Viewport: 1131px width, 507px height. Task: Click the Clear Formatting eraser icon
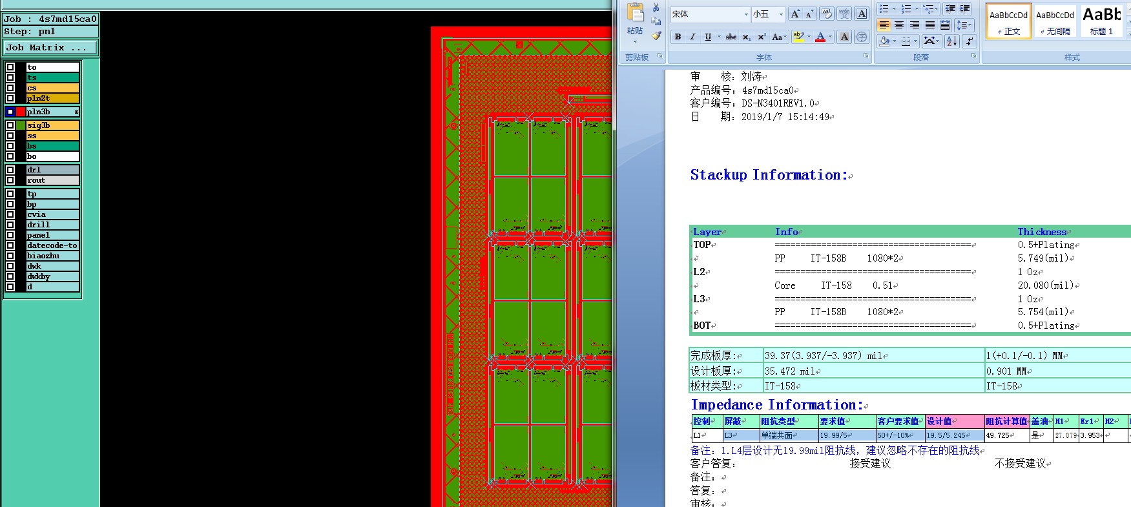click(826, 14)
